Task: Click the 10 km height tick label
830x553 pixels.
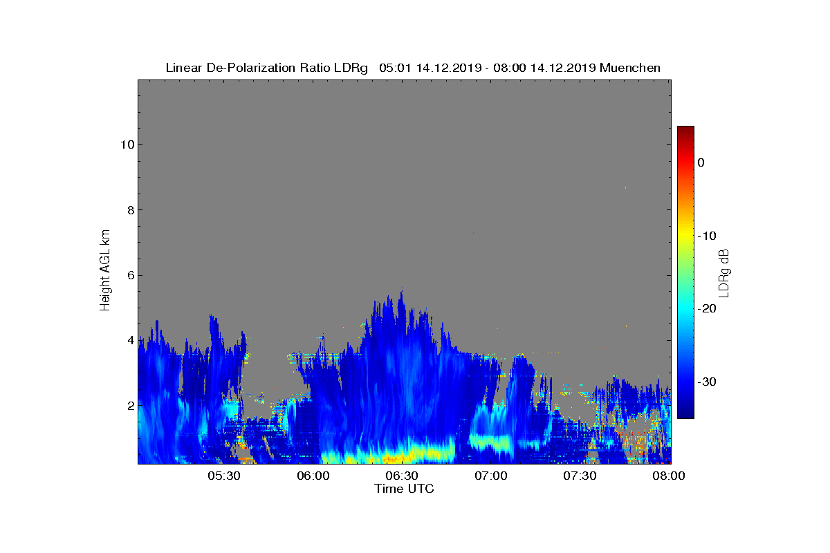Action: click(x=126, y=144)
